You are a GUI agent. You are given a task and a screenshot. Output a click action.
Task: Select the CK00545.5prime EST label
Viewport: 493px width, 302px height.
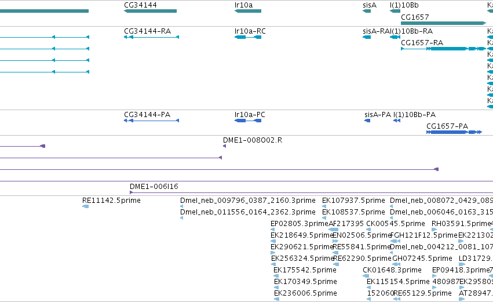[x=396, y=224]
